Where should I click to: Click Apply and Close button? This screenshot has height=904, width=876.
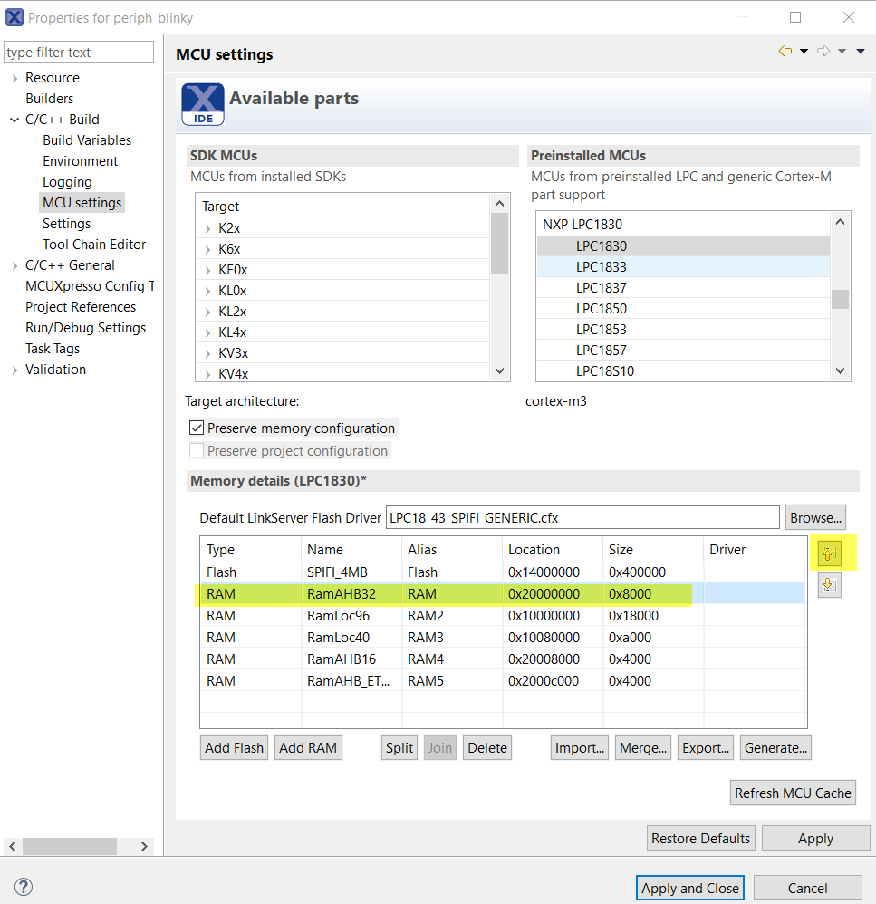(690, 888)
